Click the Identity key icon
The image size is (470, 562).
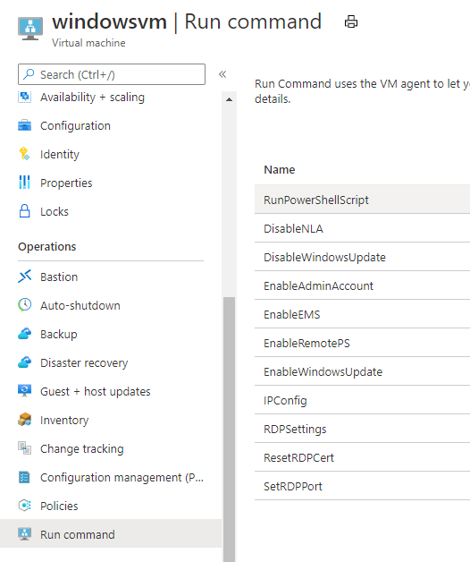[25, 154]
